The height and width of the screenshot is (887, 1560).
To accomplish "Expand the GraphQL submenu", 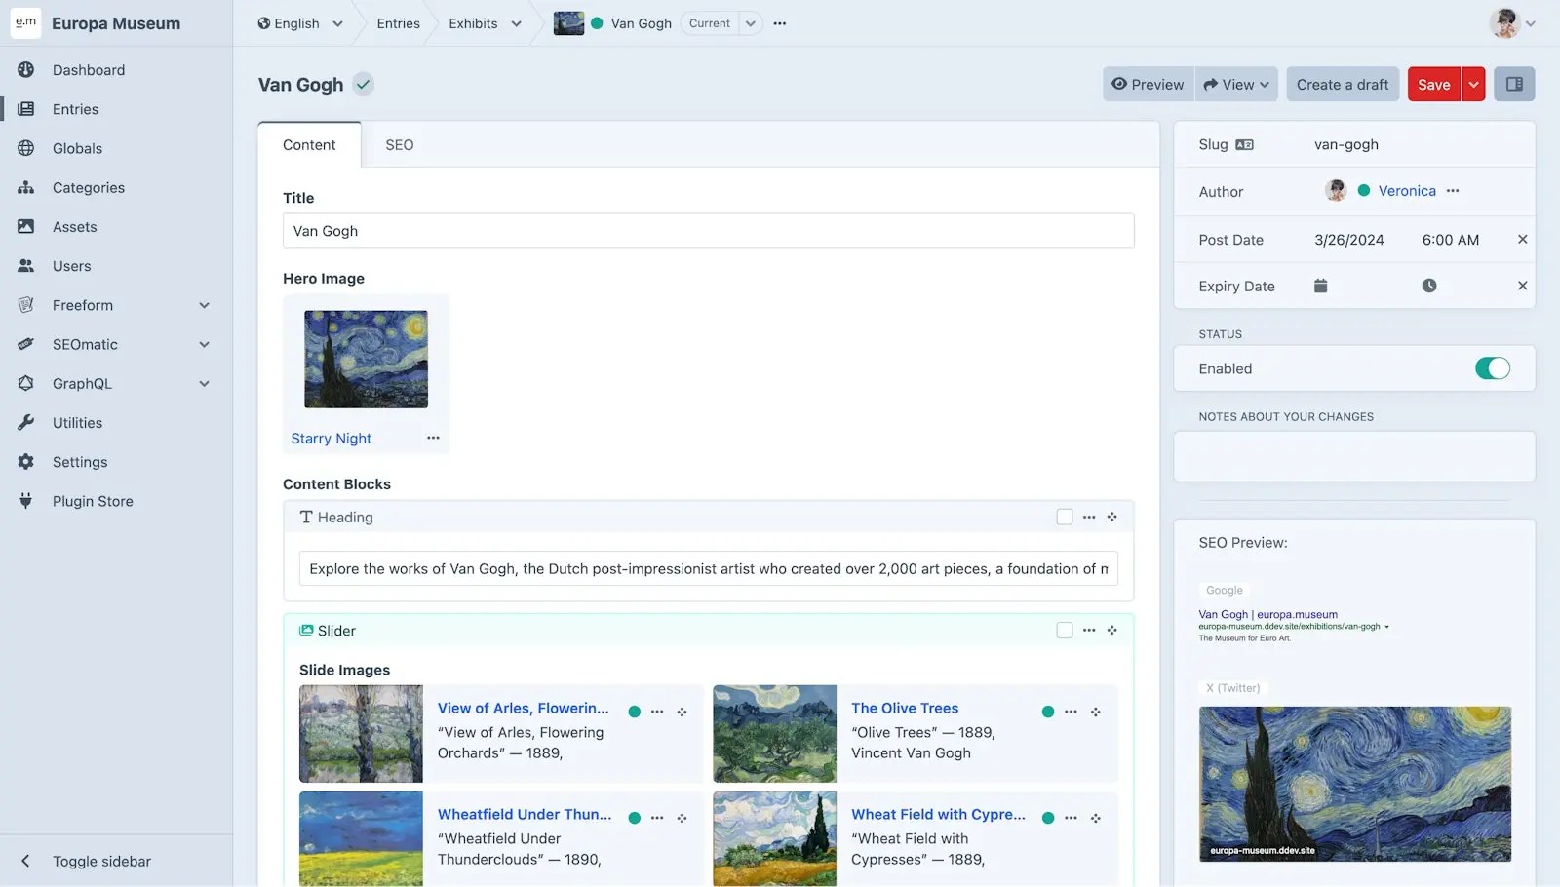I will [x=205, y=383].
